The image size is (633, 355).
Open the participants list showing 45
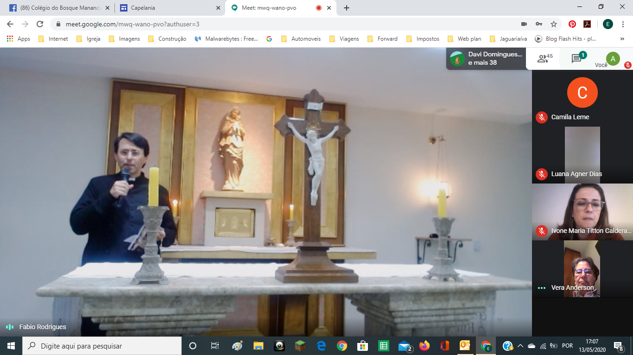point(544,59)
